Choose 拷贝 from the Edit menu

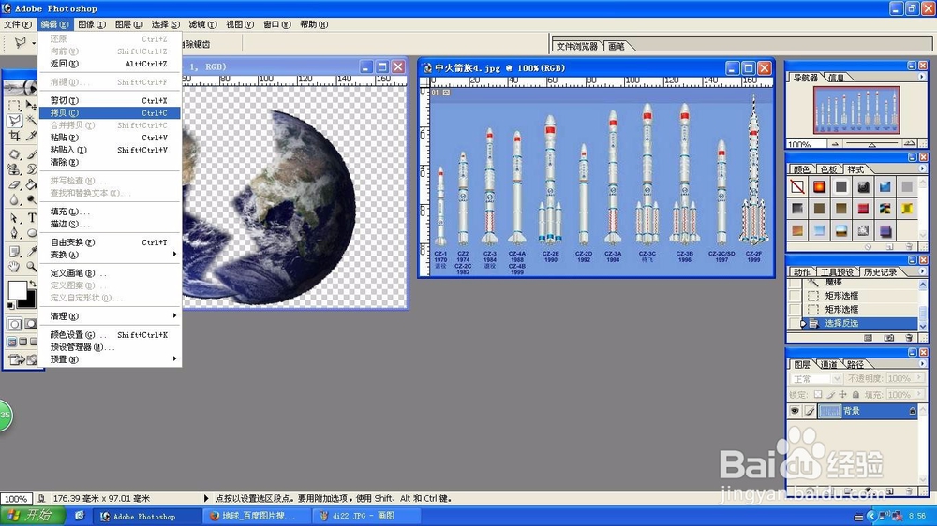(x=110, y=113)
